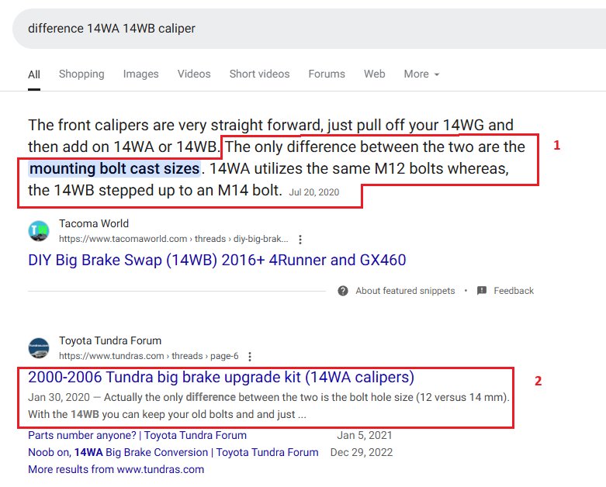Open the tundras.com URL breadcrumb
This screenshot has height=487, width=606.
(149, 356)
